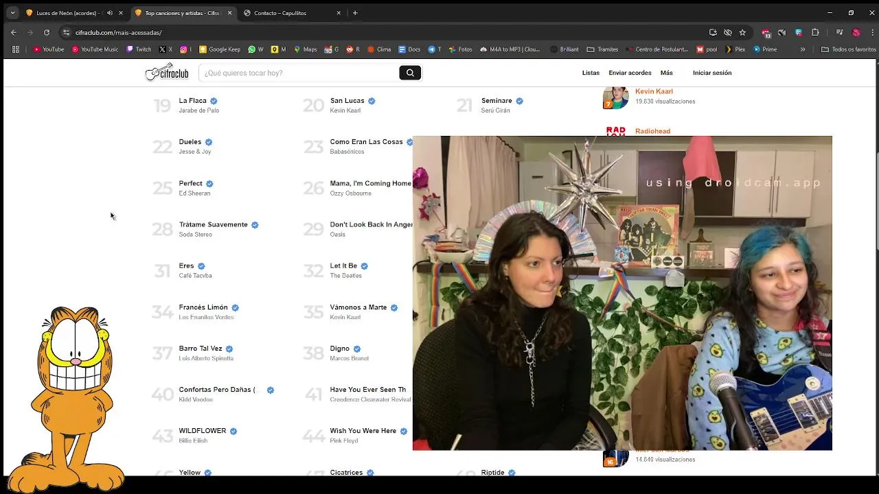Screen dimensions: 879x494
Task: Click the Cifra Club logo
Action: [167, 72]
